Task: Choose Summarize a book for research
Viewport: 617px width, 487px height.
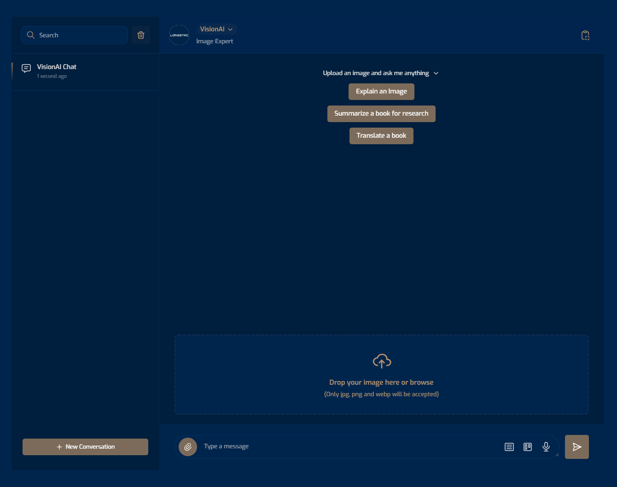Action: [x=381, y=113]
